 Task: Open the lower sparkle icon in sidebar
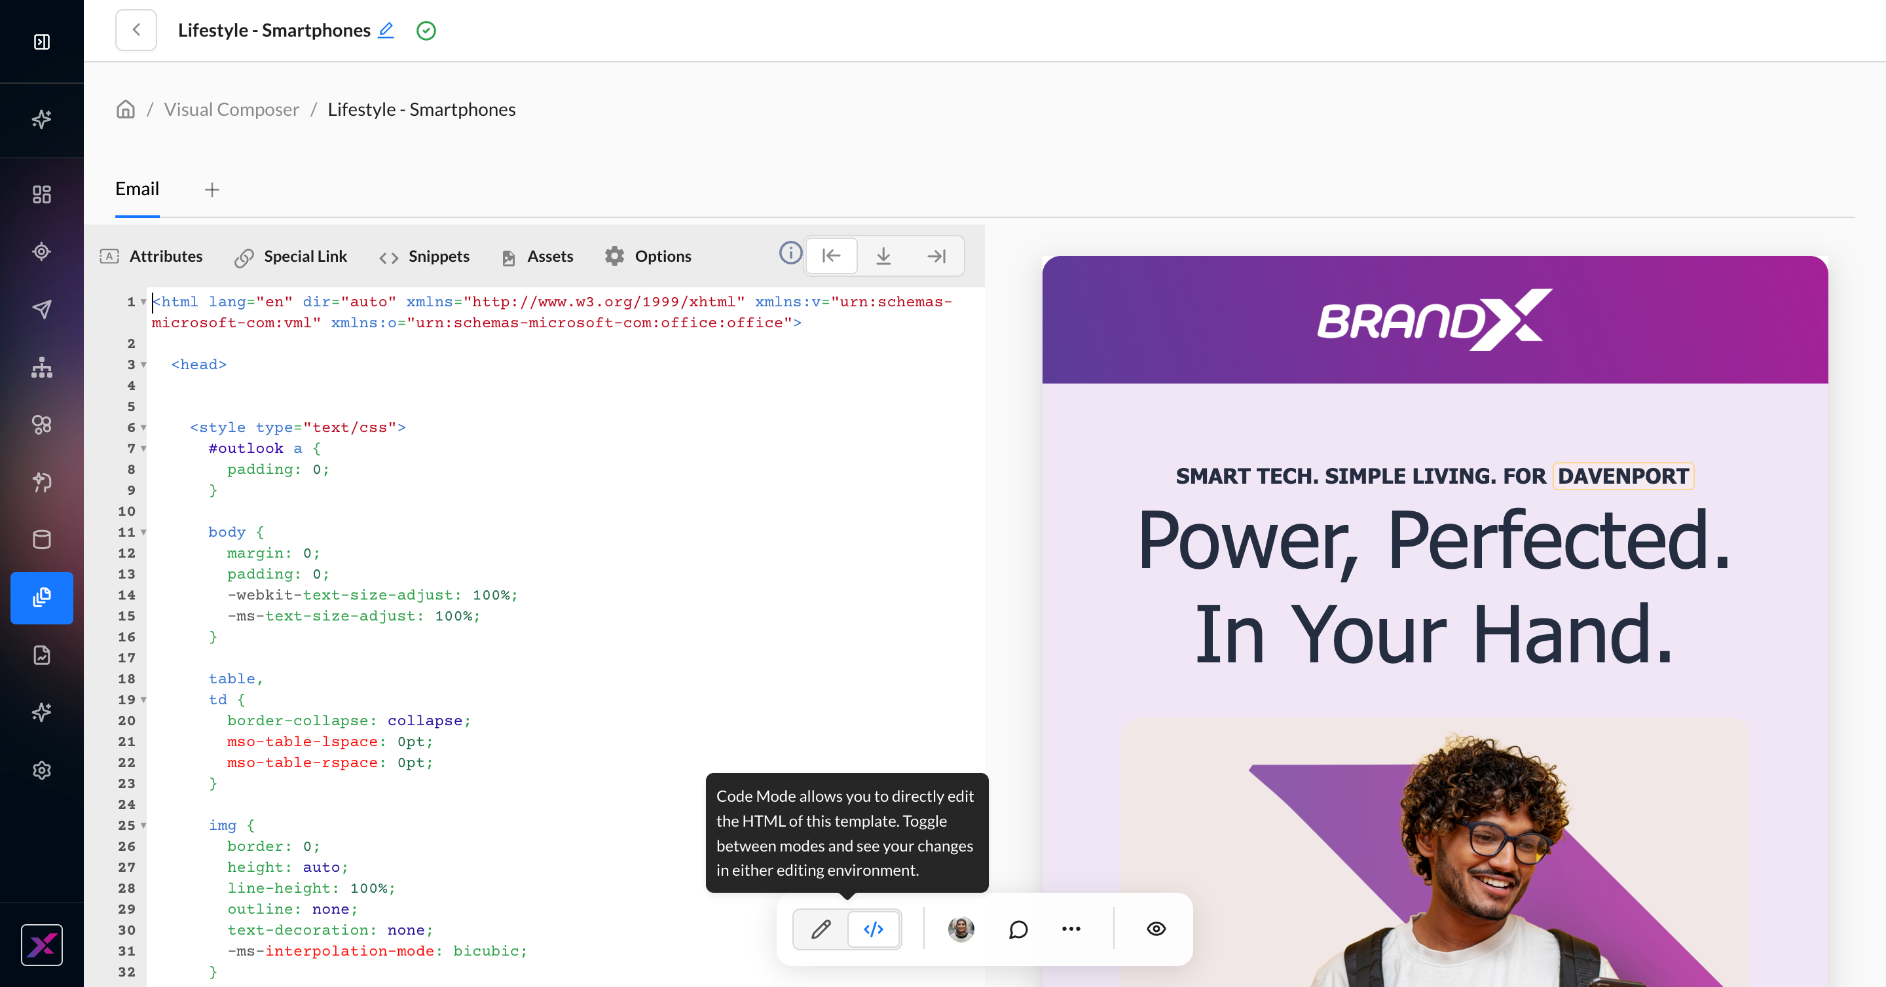[x=42, y=712]
